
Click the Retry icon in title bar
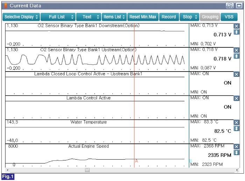pos(230,6)
